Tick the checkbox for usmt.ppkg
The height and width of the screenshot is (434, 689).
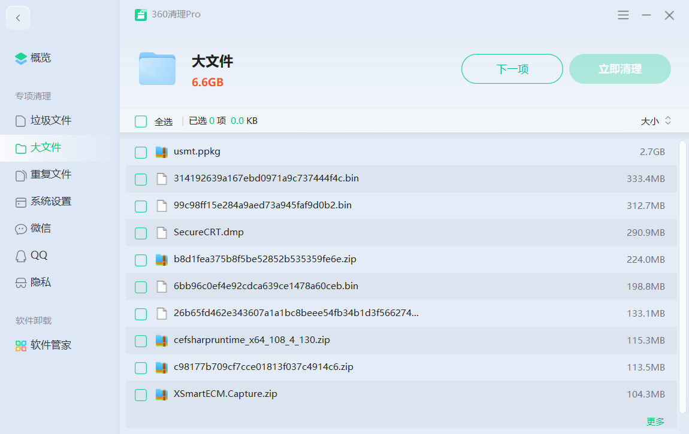[141, 153]
